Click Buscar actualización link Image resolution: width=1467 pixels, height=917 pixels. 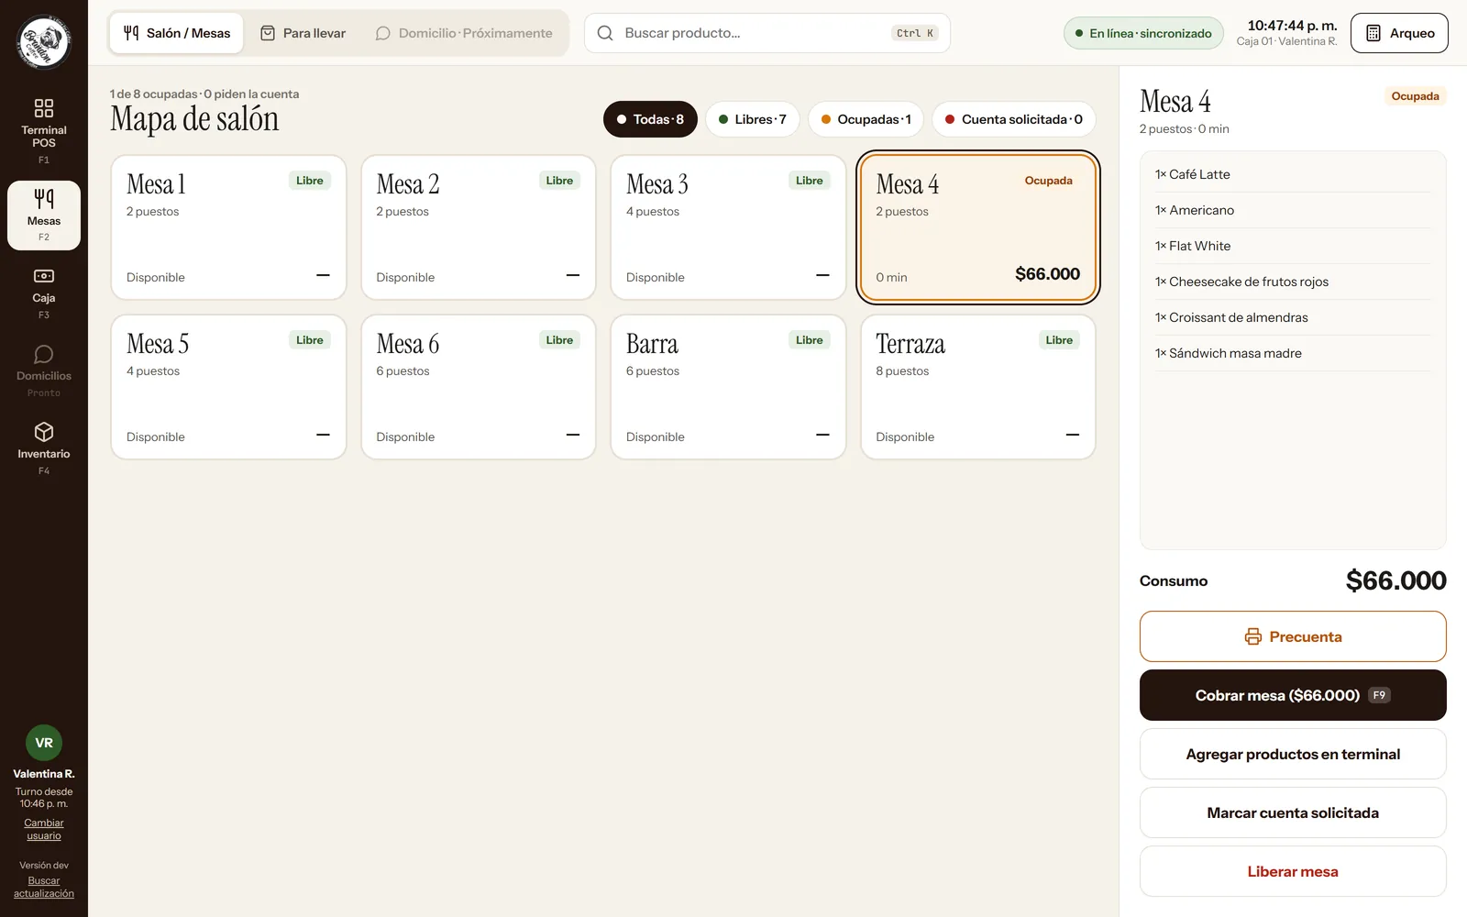click(44, 887)
